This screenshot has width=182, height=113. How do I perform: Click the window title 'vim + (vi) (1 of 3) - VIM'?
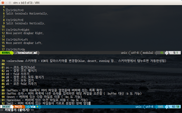26,3
